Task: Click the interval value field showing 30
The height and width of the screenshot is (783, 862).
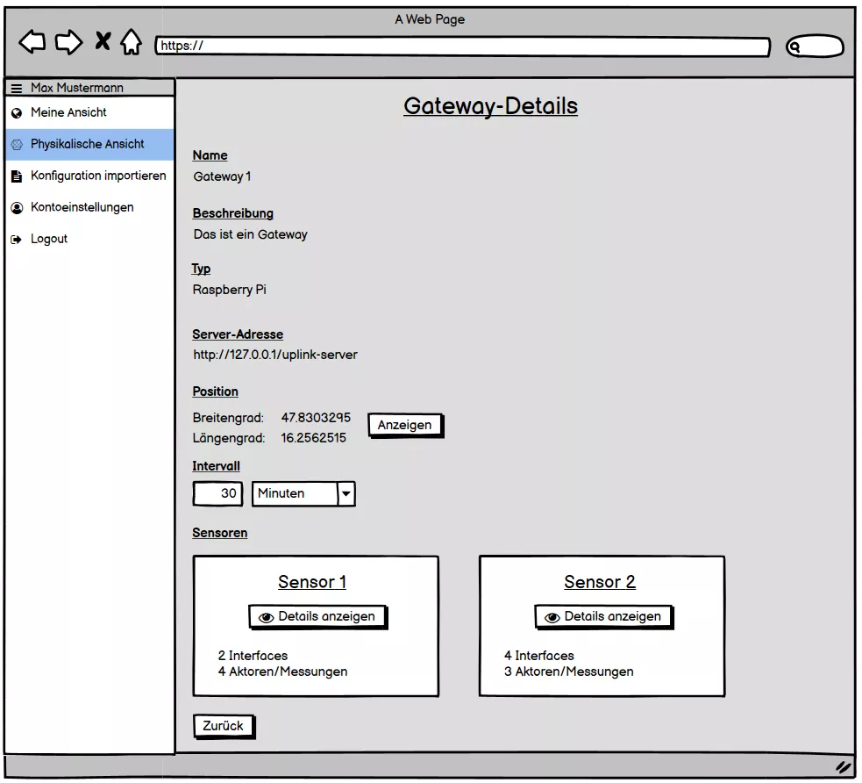Action: (217, 493)
